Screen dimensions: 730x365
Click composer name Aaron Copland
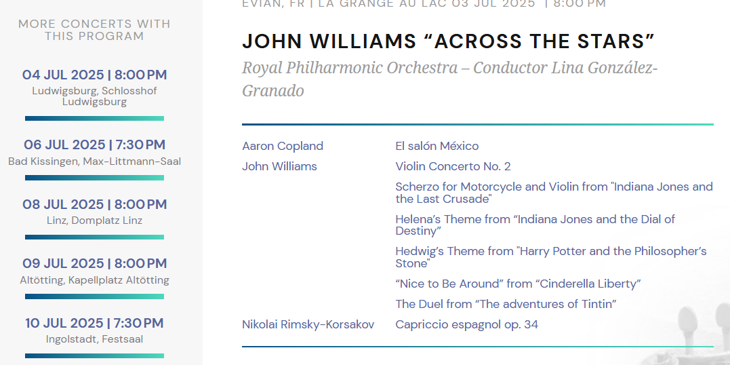283,146
